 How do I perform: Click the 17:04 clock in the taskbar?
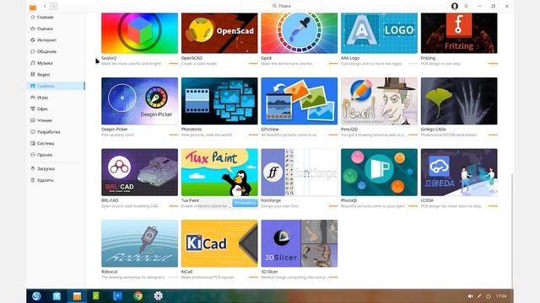tap(501, 295)
